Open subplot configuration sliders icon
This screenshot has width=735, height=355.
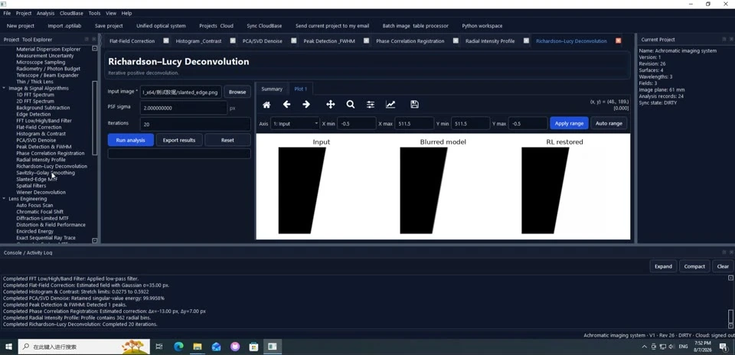pyautogui.click(x=371, y=105)
